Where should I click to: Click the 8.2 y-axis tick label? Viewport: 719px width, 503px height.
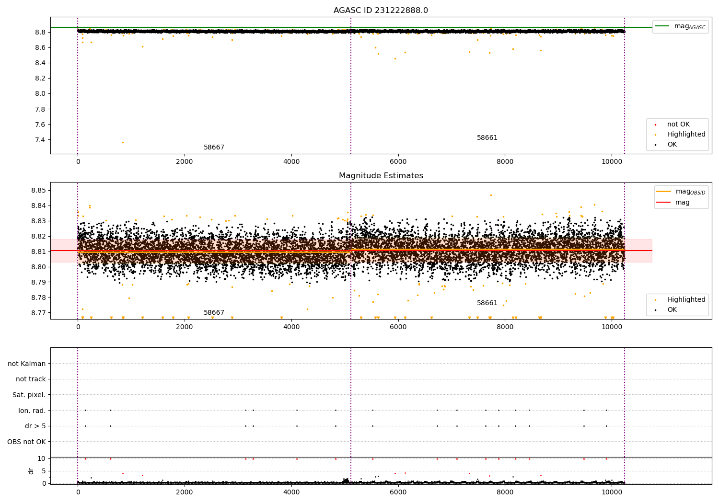(40, 78)
